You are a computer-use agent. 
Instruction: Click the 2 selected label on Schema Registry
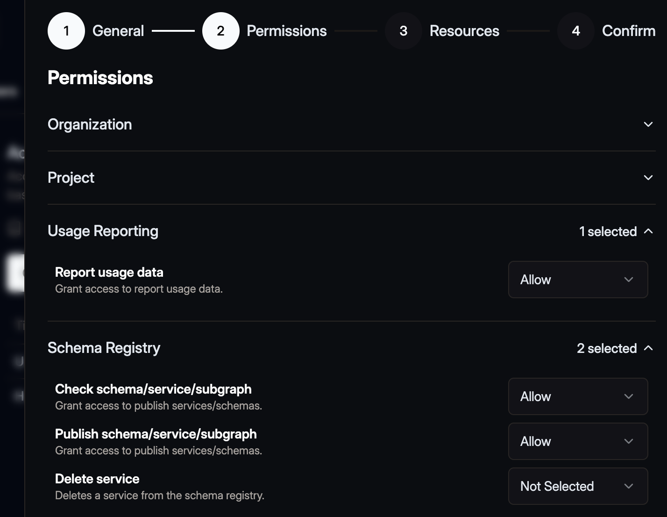coord(607,348)
